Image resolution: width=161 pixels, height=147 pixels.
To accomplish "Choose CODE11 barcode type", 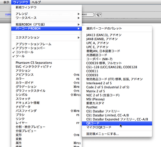I will [117, 71].
